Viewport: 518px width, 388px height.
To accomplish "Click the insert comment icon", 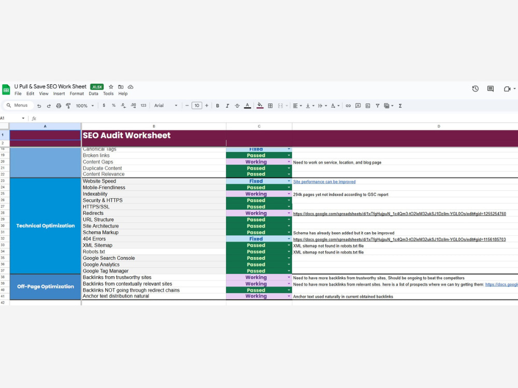I will coord(358,106).
